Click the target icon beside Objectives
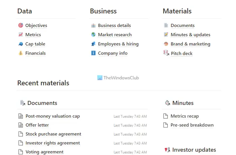236x155 pixels. [x=21, y=25]
